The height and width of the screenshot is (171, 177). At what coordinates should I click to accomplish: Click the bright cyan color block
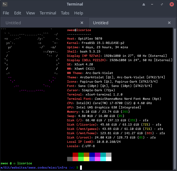[103, 159]
